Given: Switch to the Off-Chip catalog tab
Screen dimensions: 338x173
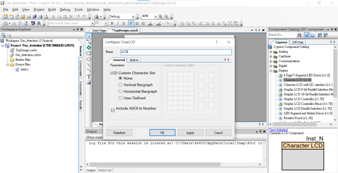Looking at the screenshot, I should click(x=298, y=42).
